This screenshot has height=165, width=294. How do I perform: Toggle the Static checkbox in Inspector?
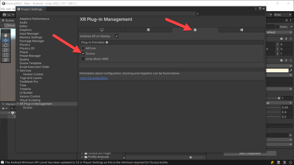277,27
